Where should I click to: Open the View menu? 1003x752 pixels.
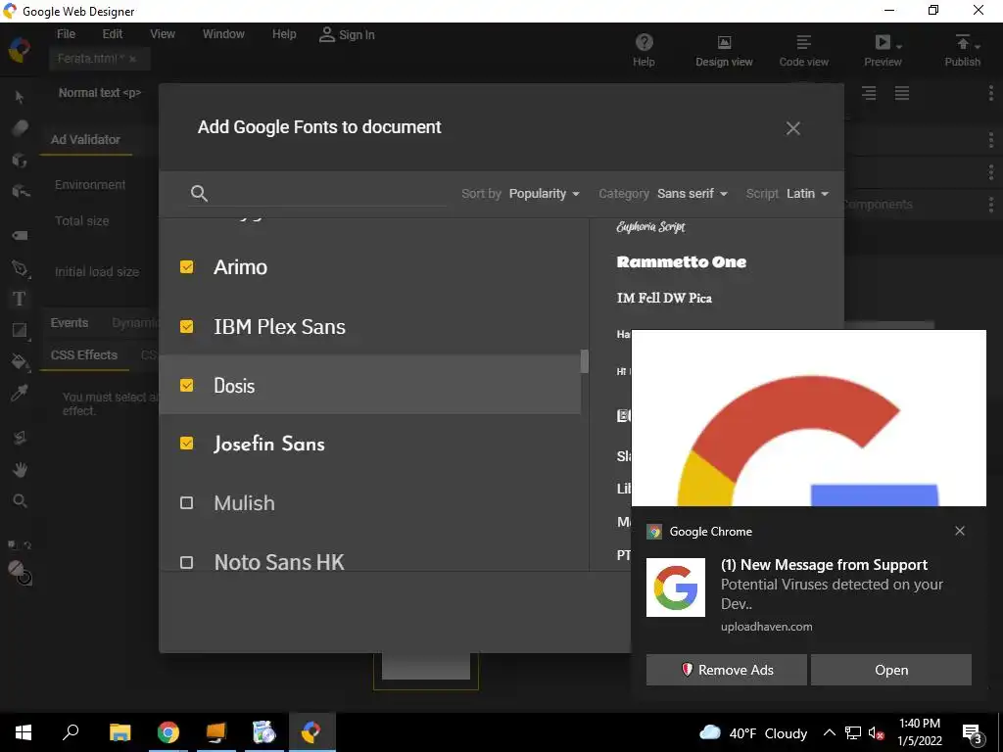tap(163, 34)
